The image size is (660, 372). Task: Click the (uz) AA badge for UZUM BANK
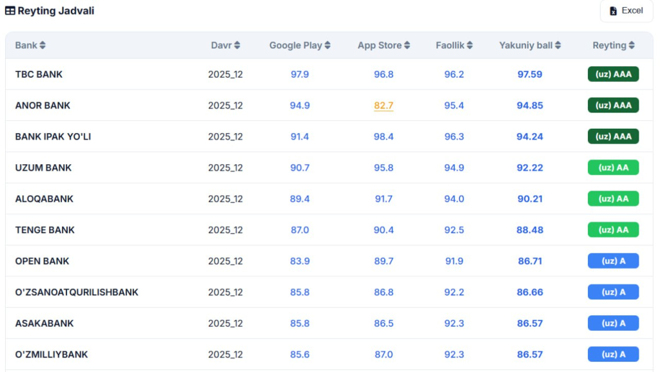click(x=613, y=168)
